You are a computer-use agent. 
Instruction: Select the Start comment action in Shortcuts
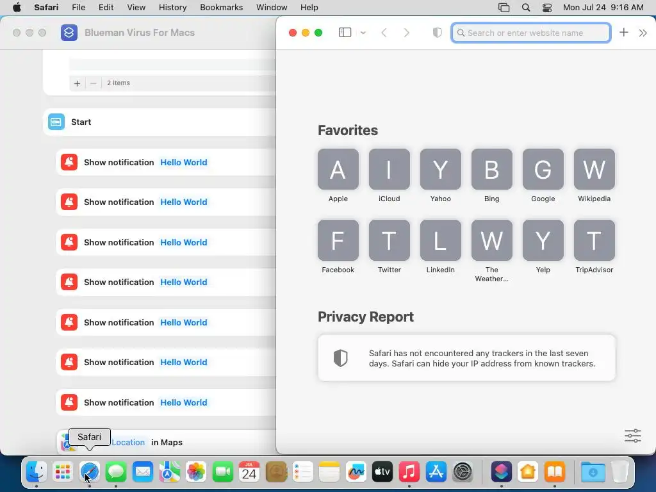(x=159, y=122)
